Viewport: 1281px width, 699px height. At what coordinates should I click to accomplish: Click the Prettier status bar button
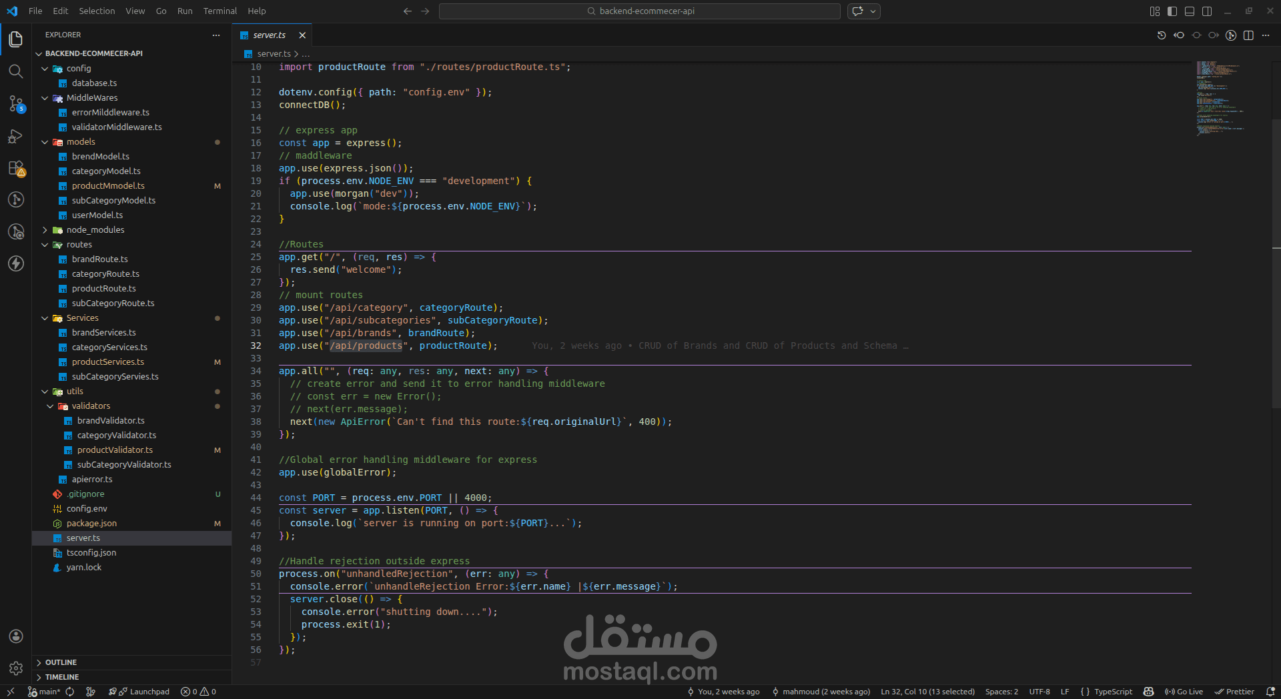coord(1234,692)
